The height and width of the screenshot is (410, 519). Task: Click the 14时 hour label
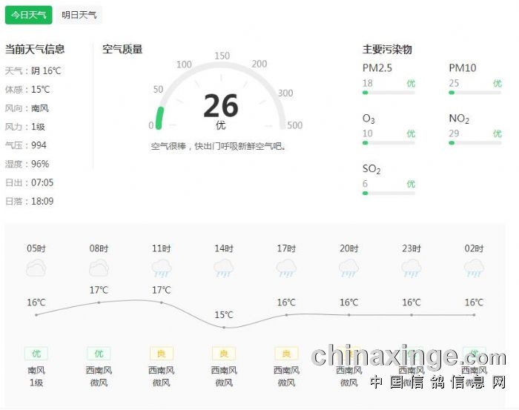(224, 248)
